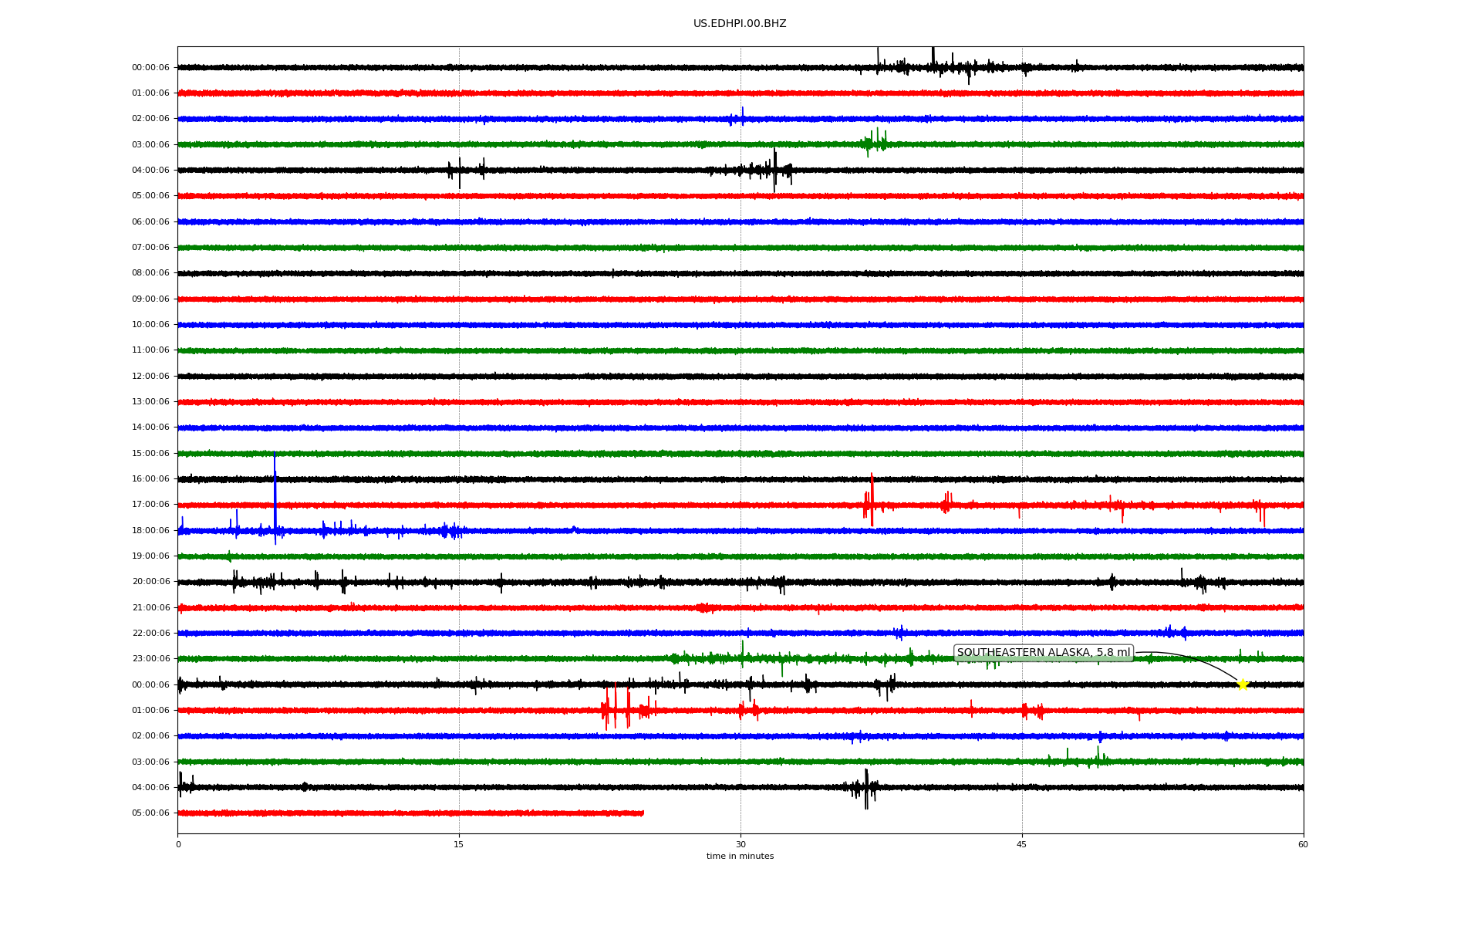Click the 'time in minutes' axis label
This screenshot has height=926, width=1481.
[x=740, y=857]
